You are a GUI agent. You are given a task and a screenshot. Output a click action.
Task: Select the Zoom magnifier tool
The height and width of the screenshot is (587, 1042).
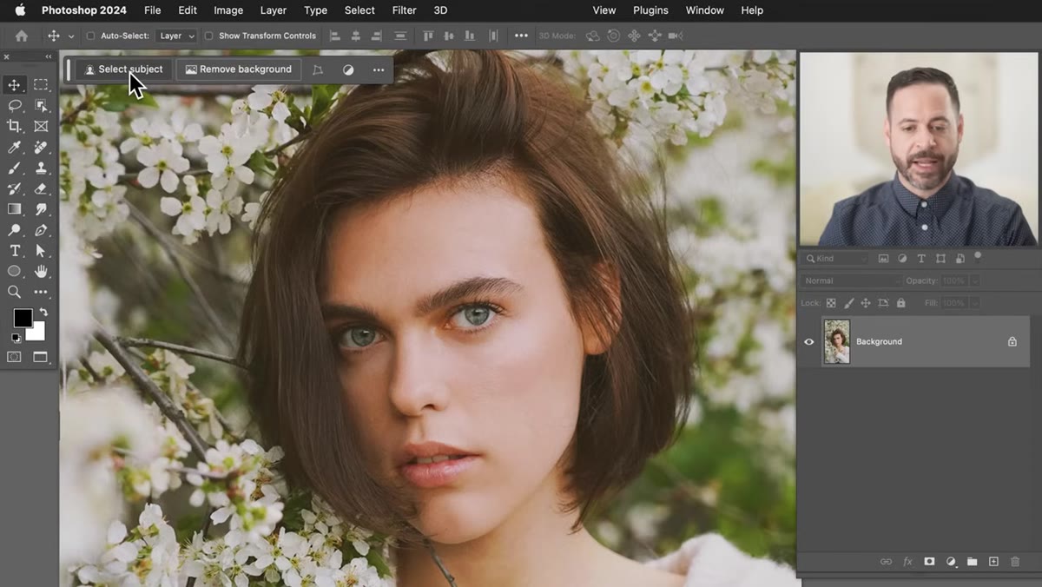[15, 293]
